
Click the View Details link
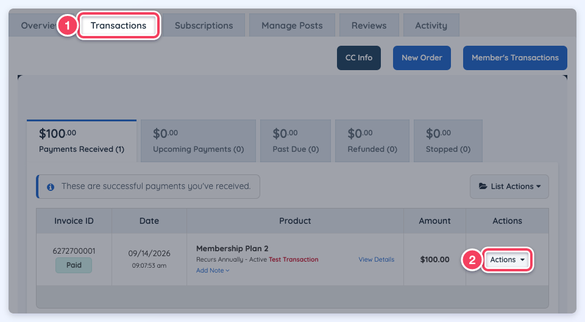click(377, 259)
